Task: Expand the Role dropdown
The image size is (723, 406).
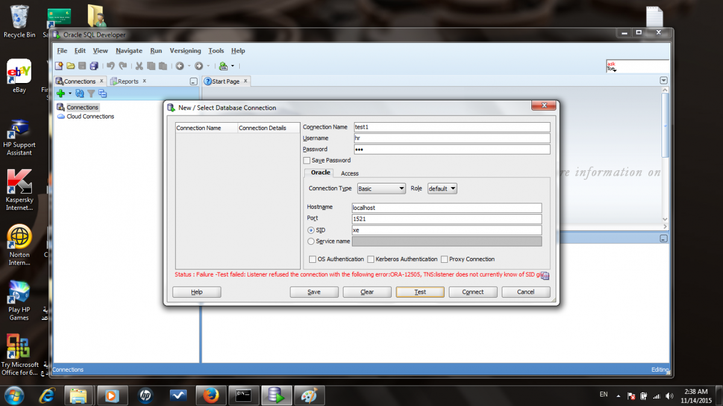Action: coord(442,189)
